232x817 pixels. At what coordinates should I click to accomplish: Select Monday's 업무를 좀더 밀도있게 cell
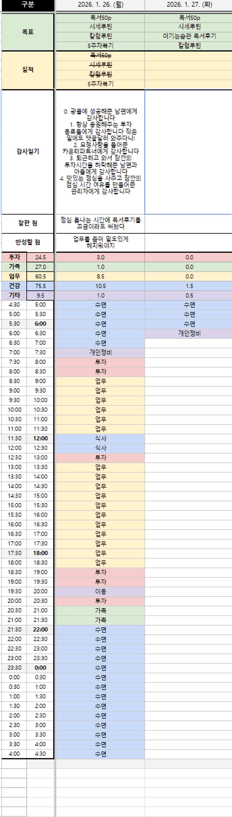click(100, 243)
